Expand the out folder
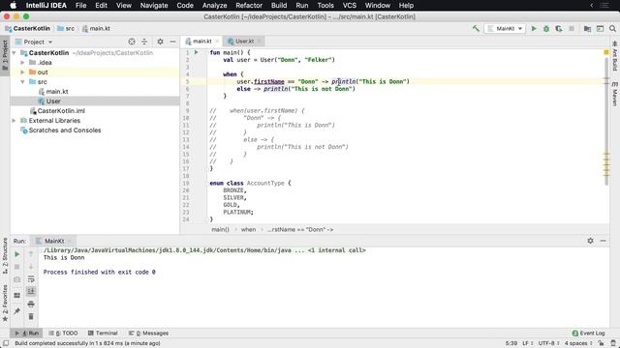 tap(22, 72)
